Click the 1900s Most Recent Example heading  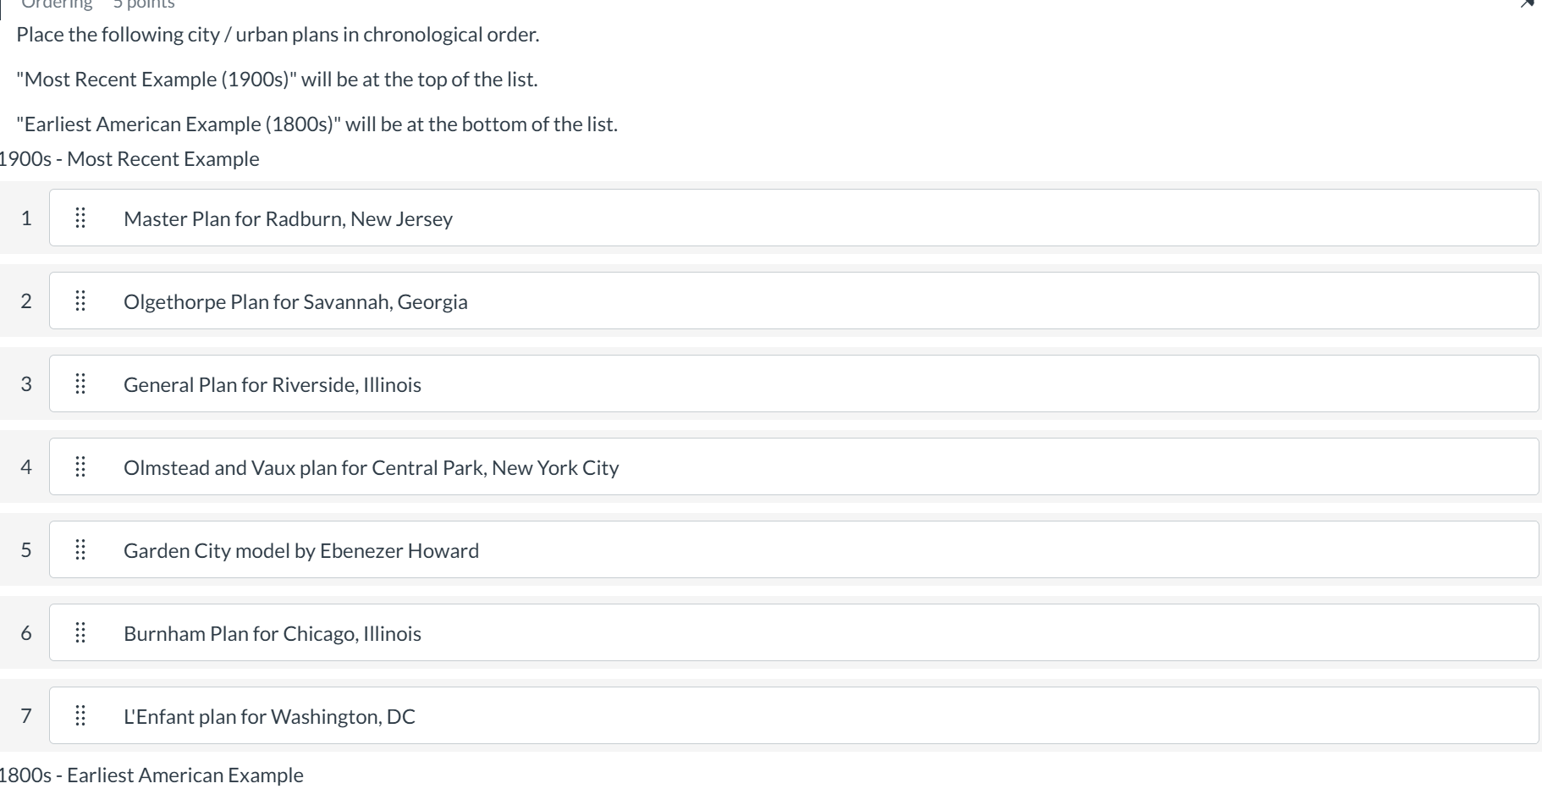129,158
